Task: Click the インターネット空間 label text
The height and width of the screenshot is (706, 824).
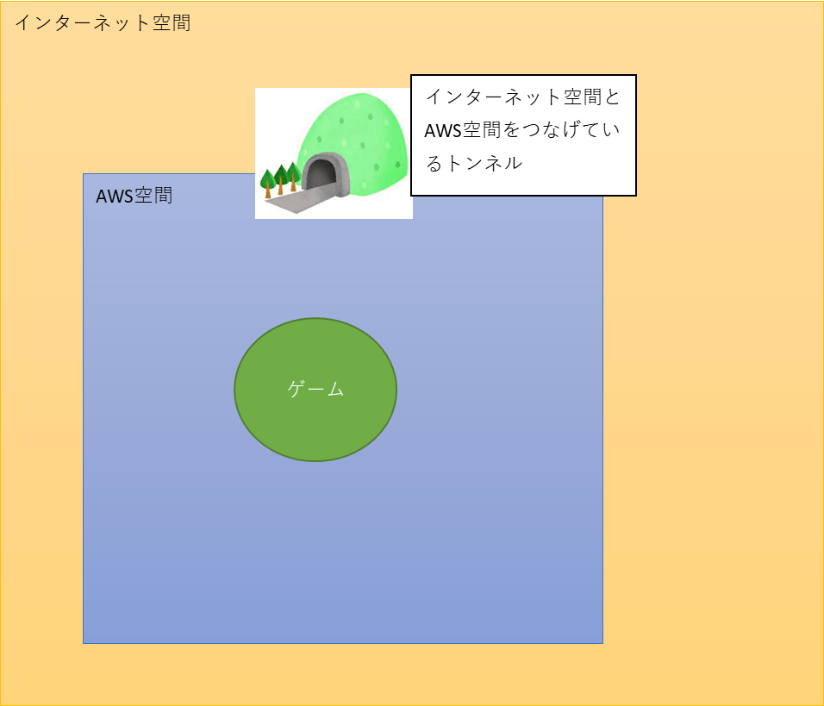Action: coord(103,23)
